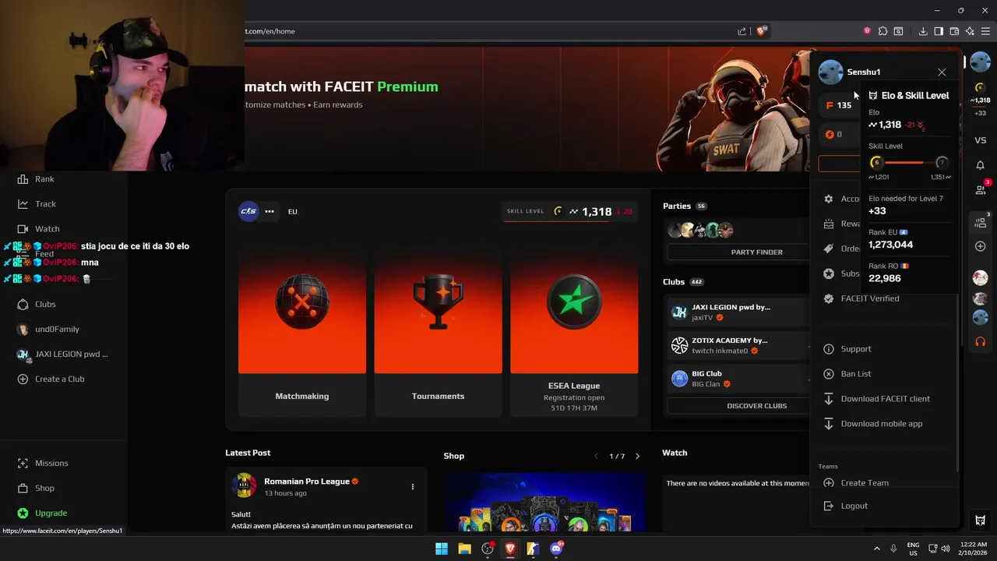The height and width of the screenshot is (561, 997).
Task: Click the 135 FACEIT points balance
Action: point(839,105)
